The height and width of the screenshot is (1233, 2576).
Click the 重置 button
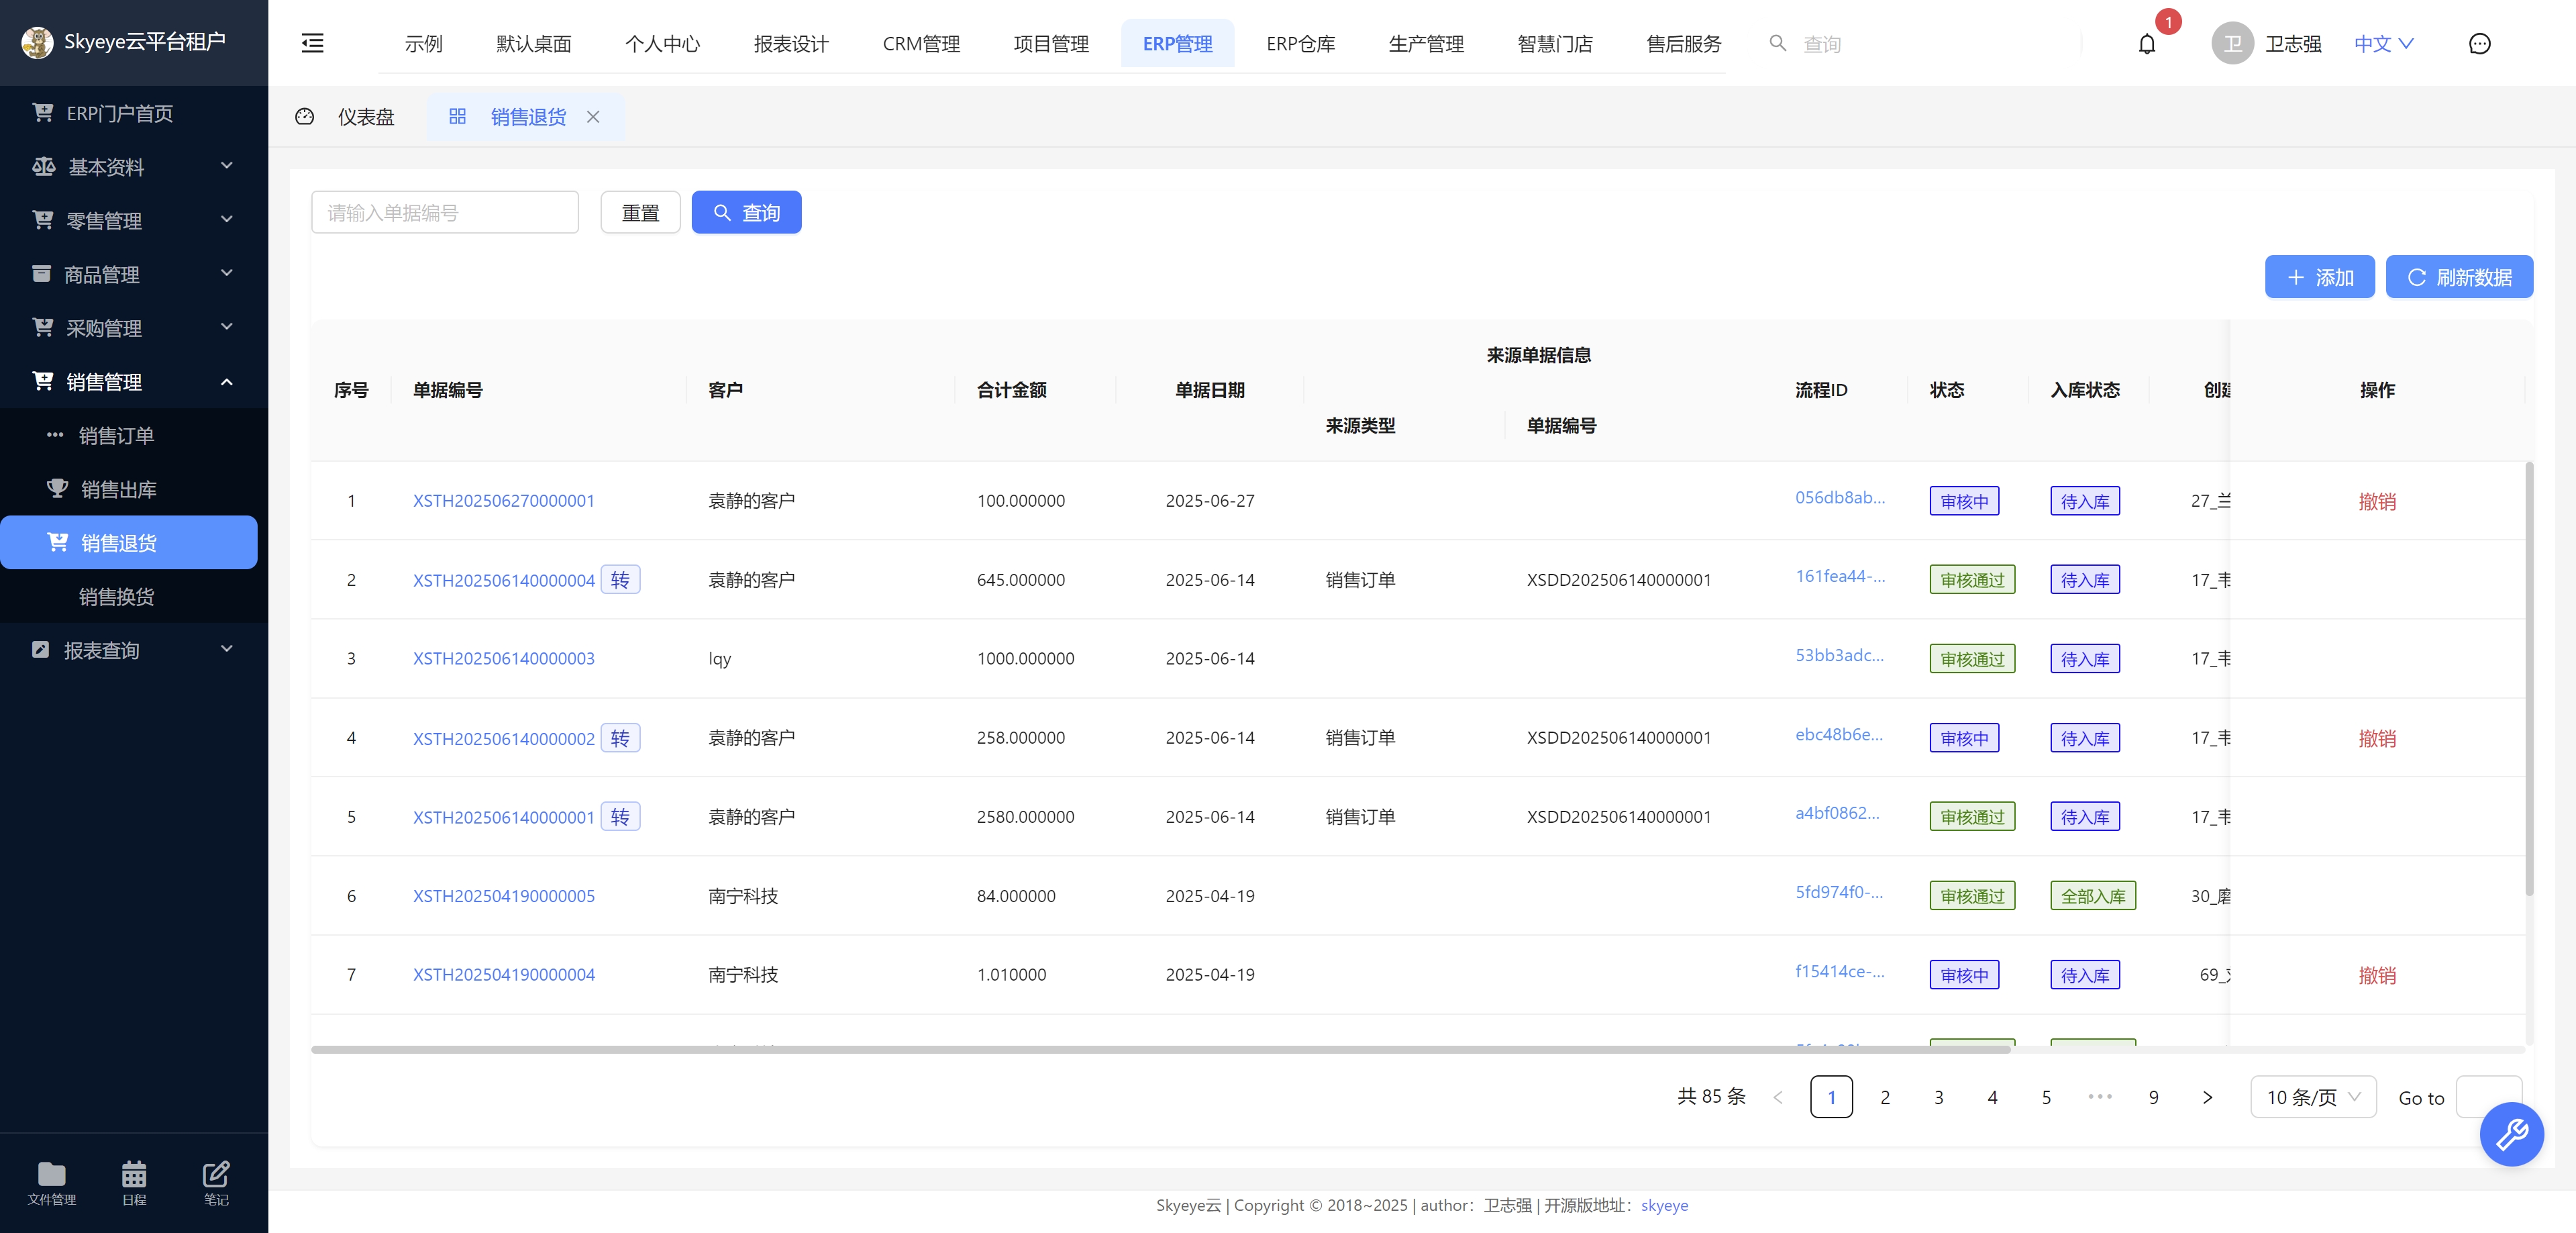click(640, 212)
